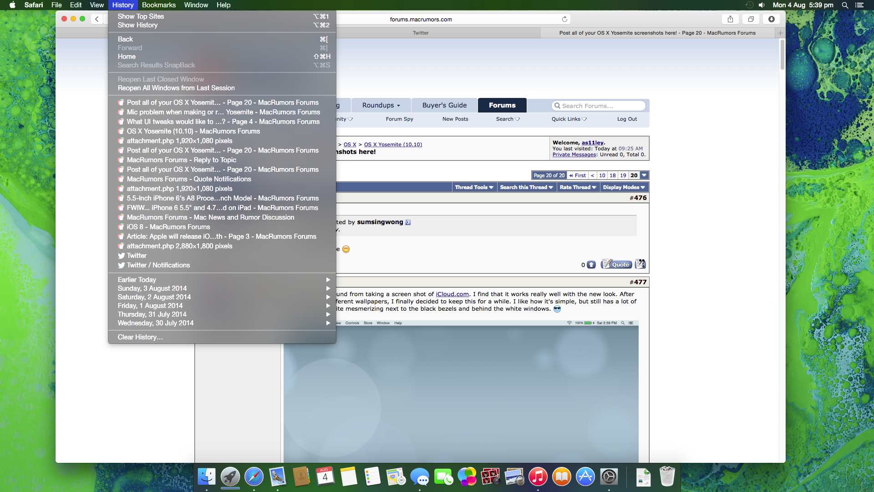Open Messages speech bubble in Dock
The height and width of the screenshot is (492, 874).
[x=420, y=477]
